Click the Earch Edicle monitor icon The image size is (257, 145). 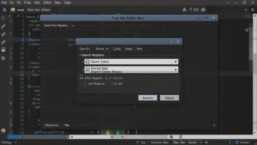pos(88,62)
